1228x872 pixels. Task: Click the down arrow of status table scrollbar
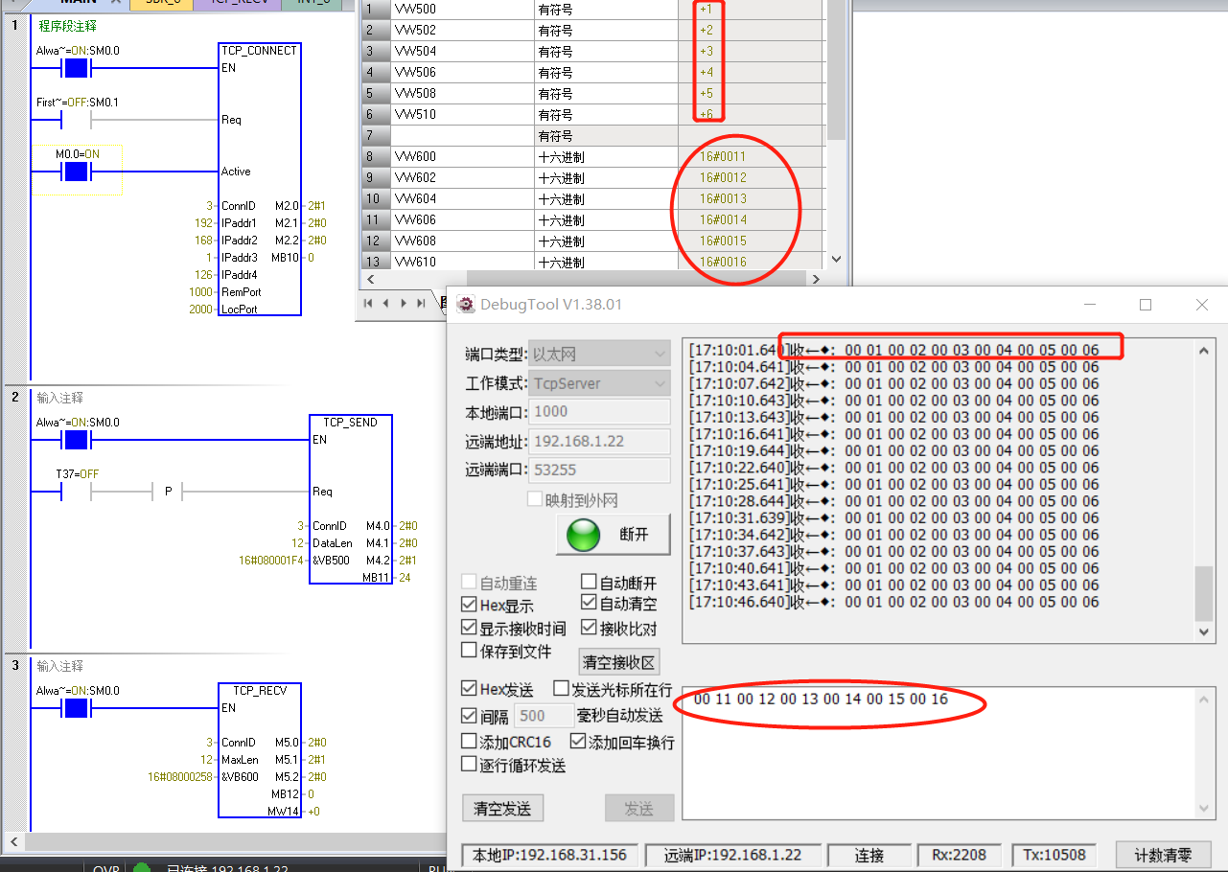pos(834,259)
